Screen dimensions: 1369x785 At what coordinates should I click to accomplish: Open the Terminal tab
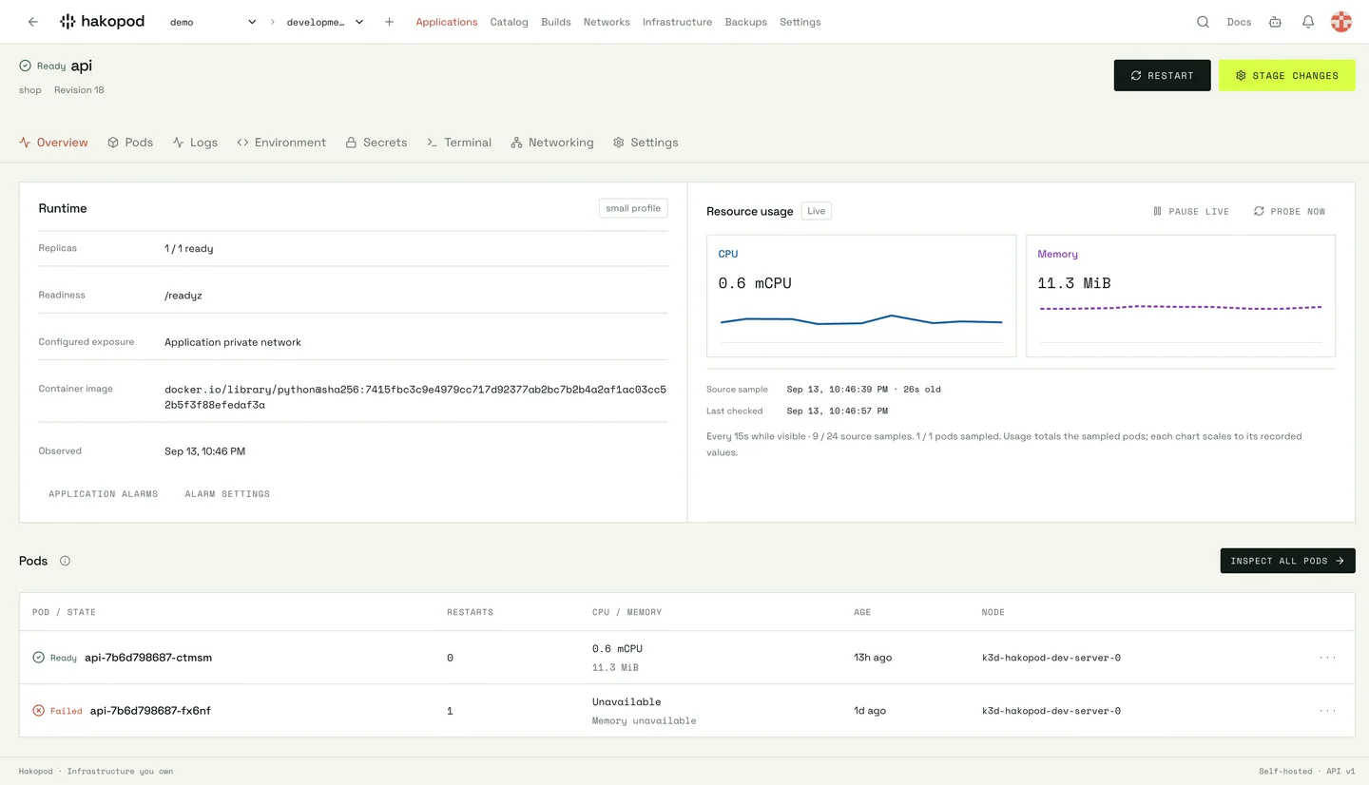click(x=459, y=143)
